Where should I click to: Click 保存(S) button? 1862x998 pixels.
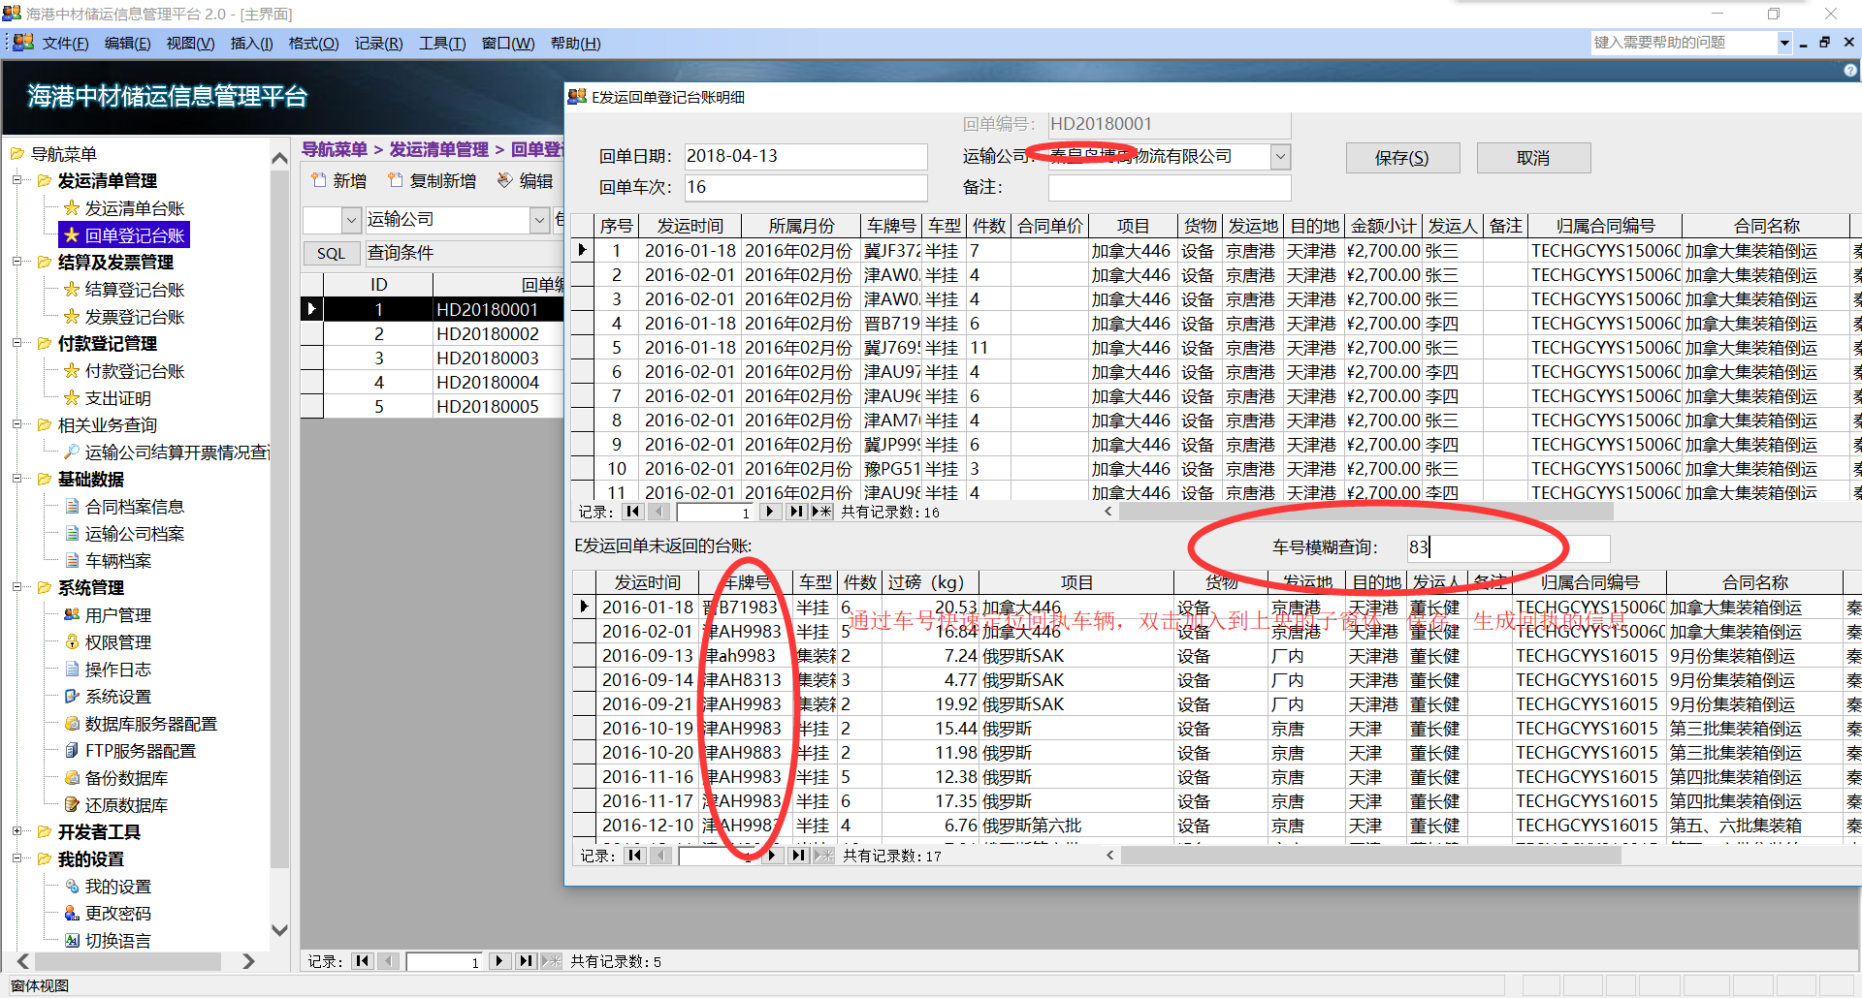pos(1401,158)
